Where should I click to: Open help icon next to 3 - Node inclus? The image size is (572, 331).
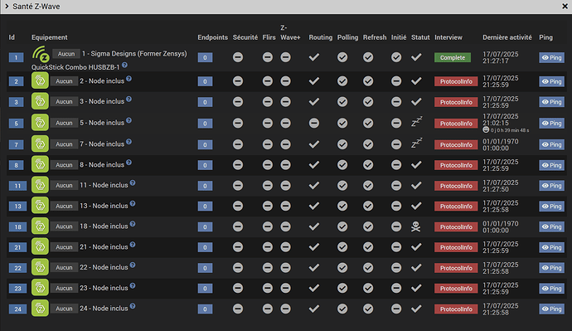tap(128, 100)
